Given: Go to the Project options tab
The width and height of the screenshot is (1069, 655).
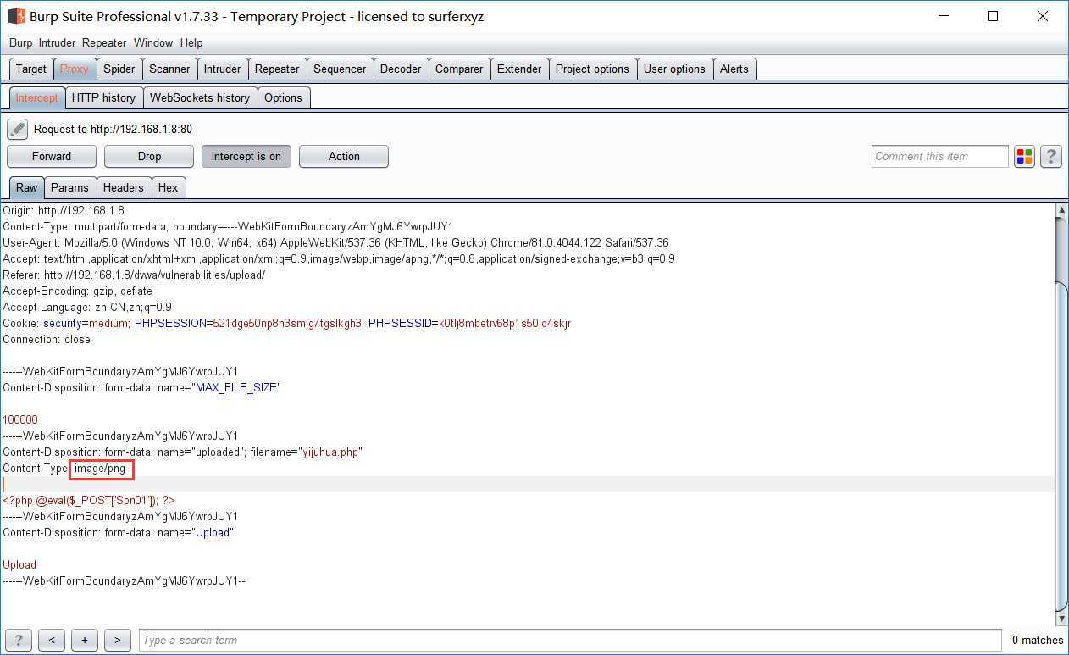Looking at the screenshot, I should (592, 69).
